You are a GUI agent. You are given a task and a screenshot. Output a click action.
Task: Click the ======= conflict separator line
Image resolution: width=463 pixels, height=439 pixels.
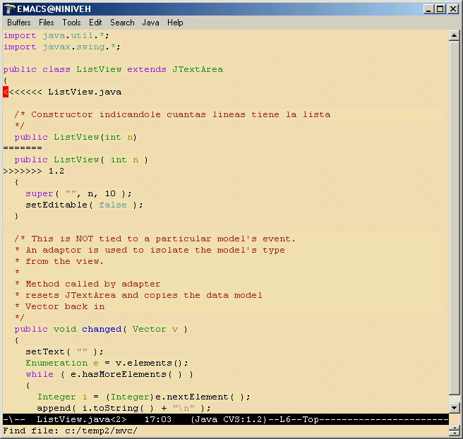(x=23, y=148)
